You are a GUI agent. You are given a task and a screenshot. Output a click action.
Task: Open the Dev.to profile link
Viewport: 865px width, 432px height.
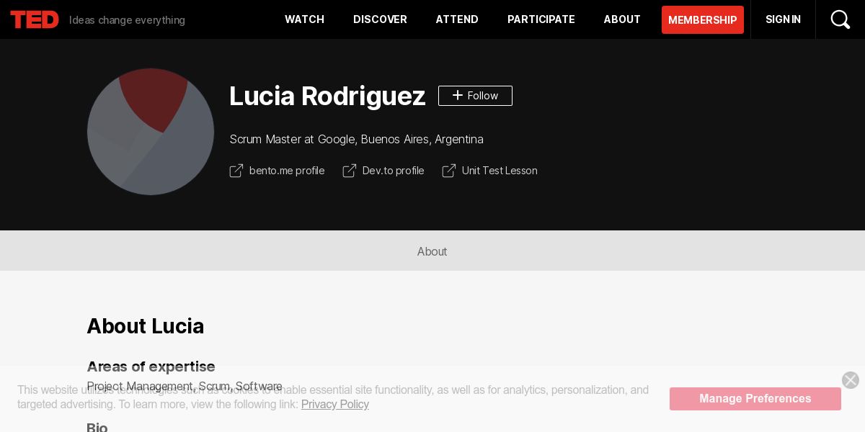pos(393,171)
